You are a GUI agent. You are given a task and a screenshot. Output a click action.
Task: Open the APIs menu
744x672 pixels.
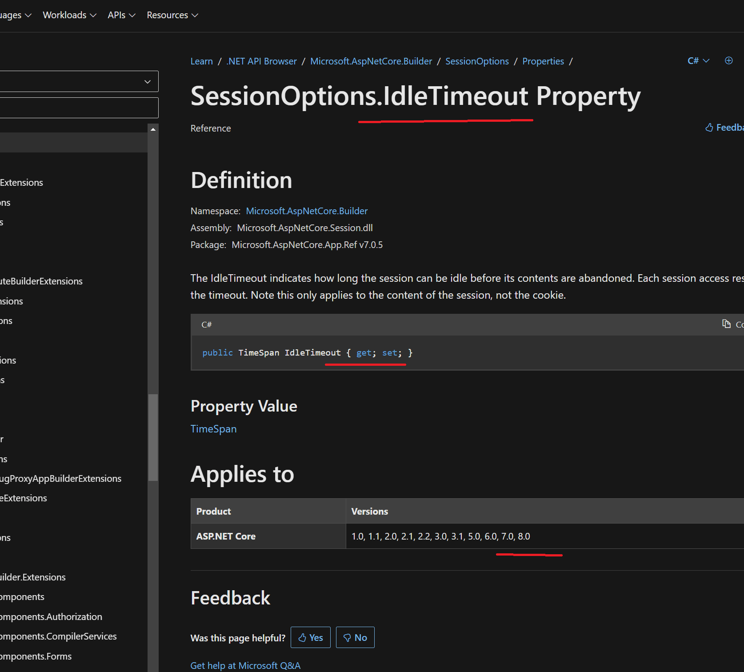point(121,15)
